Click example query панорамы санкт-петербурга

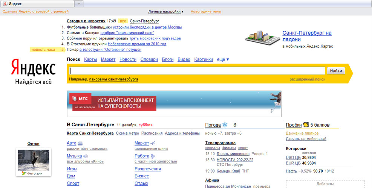(x=114, y=79)
